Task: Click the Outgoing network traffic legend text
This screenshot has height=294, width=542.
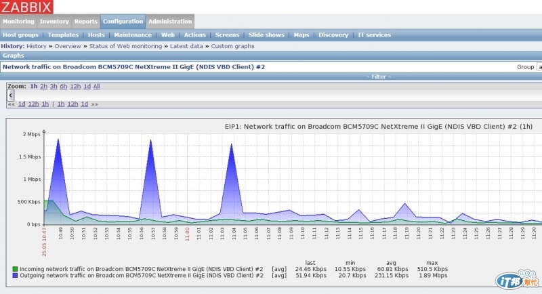Action: pyautogui.click(x=142, y=275)
